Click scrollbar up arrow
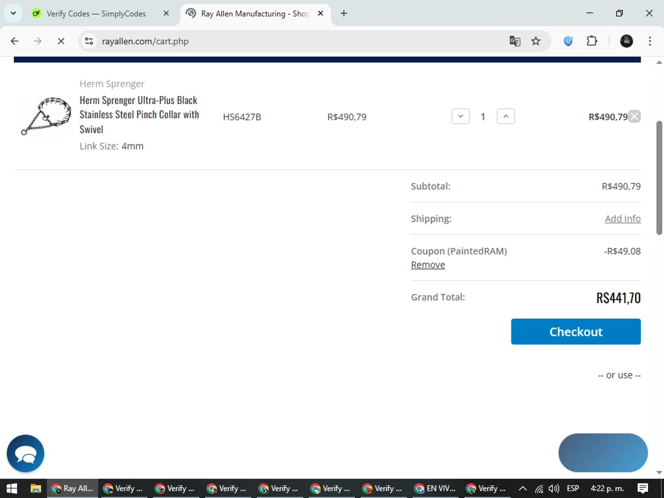Screen dimensions: 664x498 [x=659, y=62]
